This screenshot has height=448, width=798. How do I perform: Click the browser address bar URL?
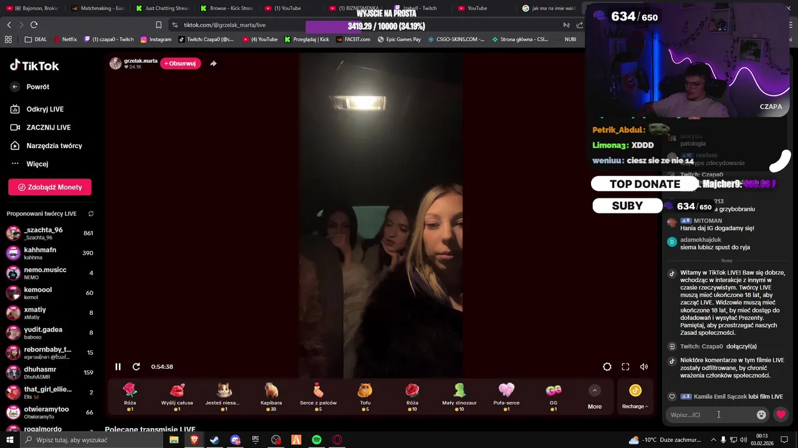pyautogui.click(x=224, y=25)
